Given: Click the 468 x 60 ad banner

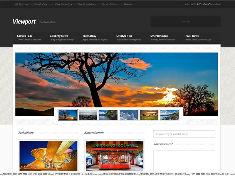Looking at the screenshot, I should pos(185,22).
